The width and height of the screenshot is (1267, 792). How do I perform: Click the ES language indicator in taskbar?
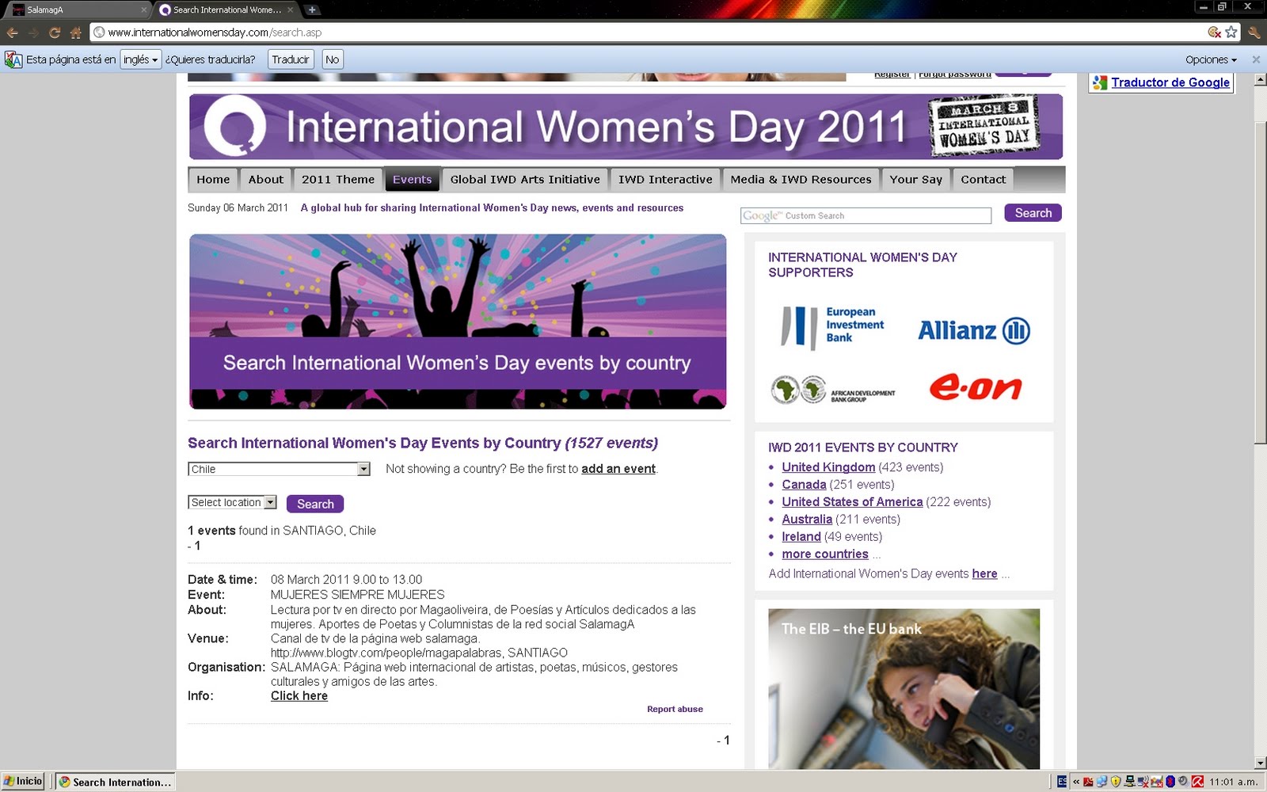[x=1062, y=782]
